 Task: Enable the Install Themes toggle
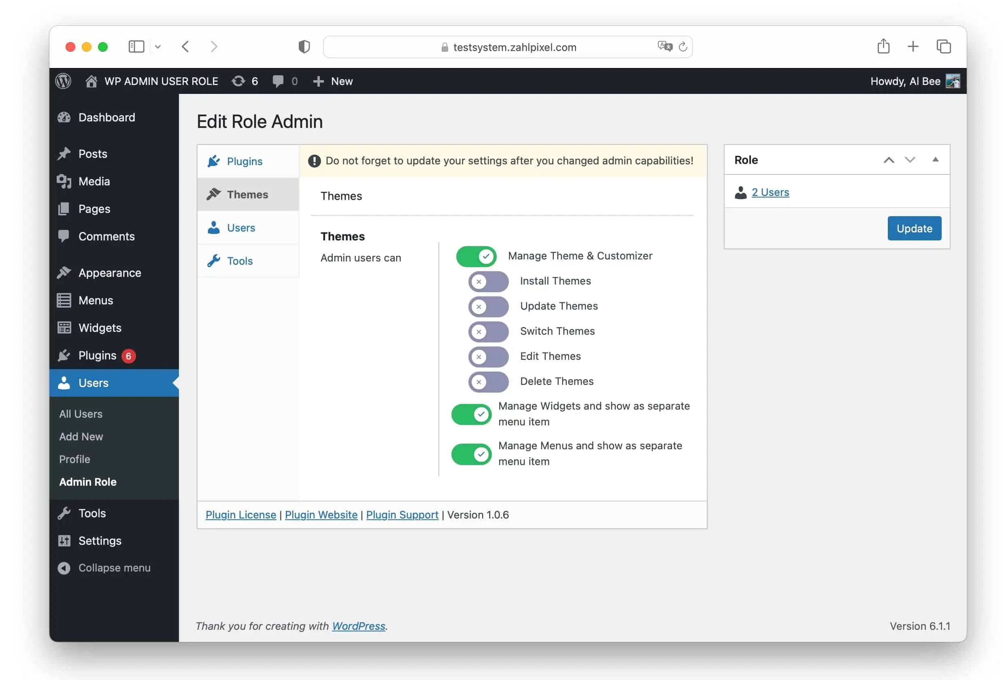488,281
